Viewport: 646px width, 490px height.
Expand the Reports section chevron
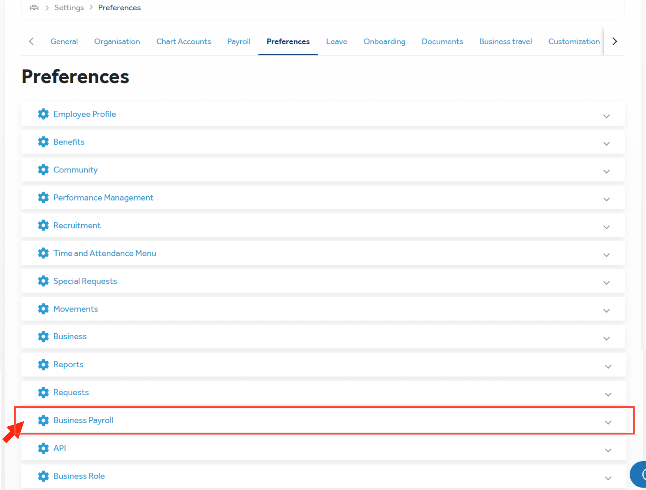[608, 367]
